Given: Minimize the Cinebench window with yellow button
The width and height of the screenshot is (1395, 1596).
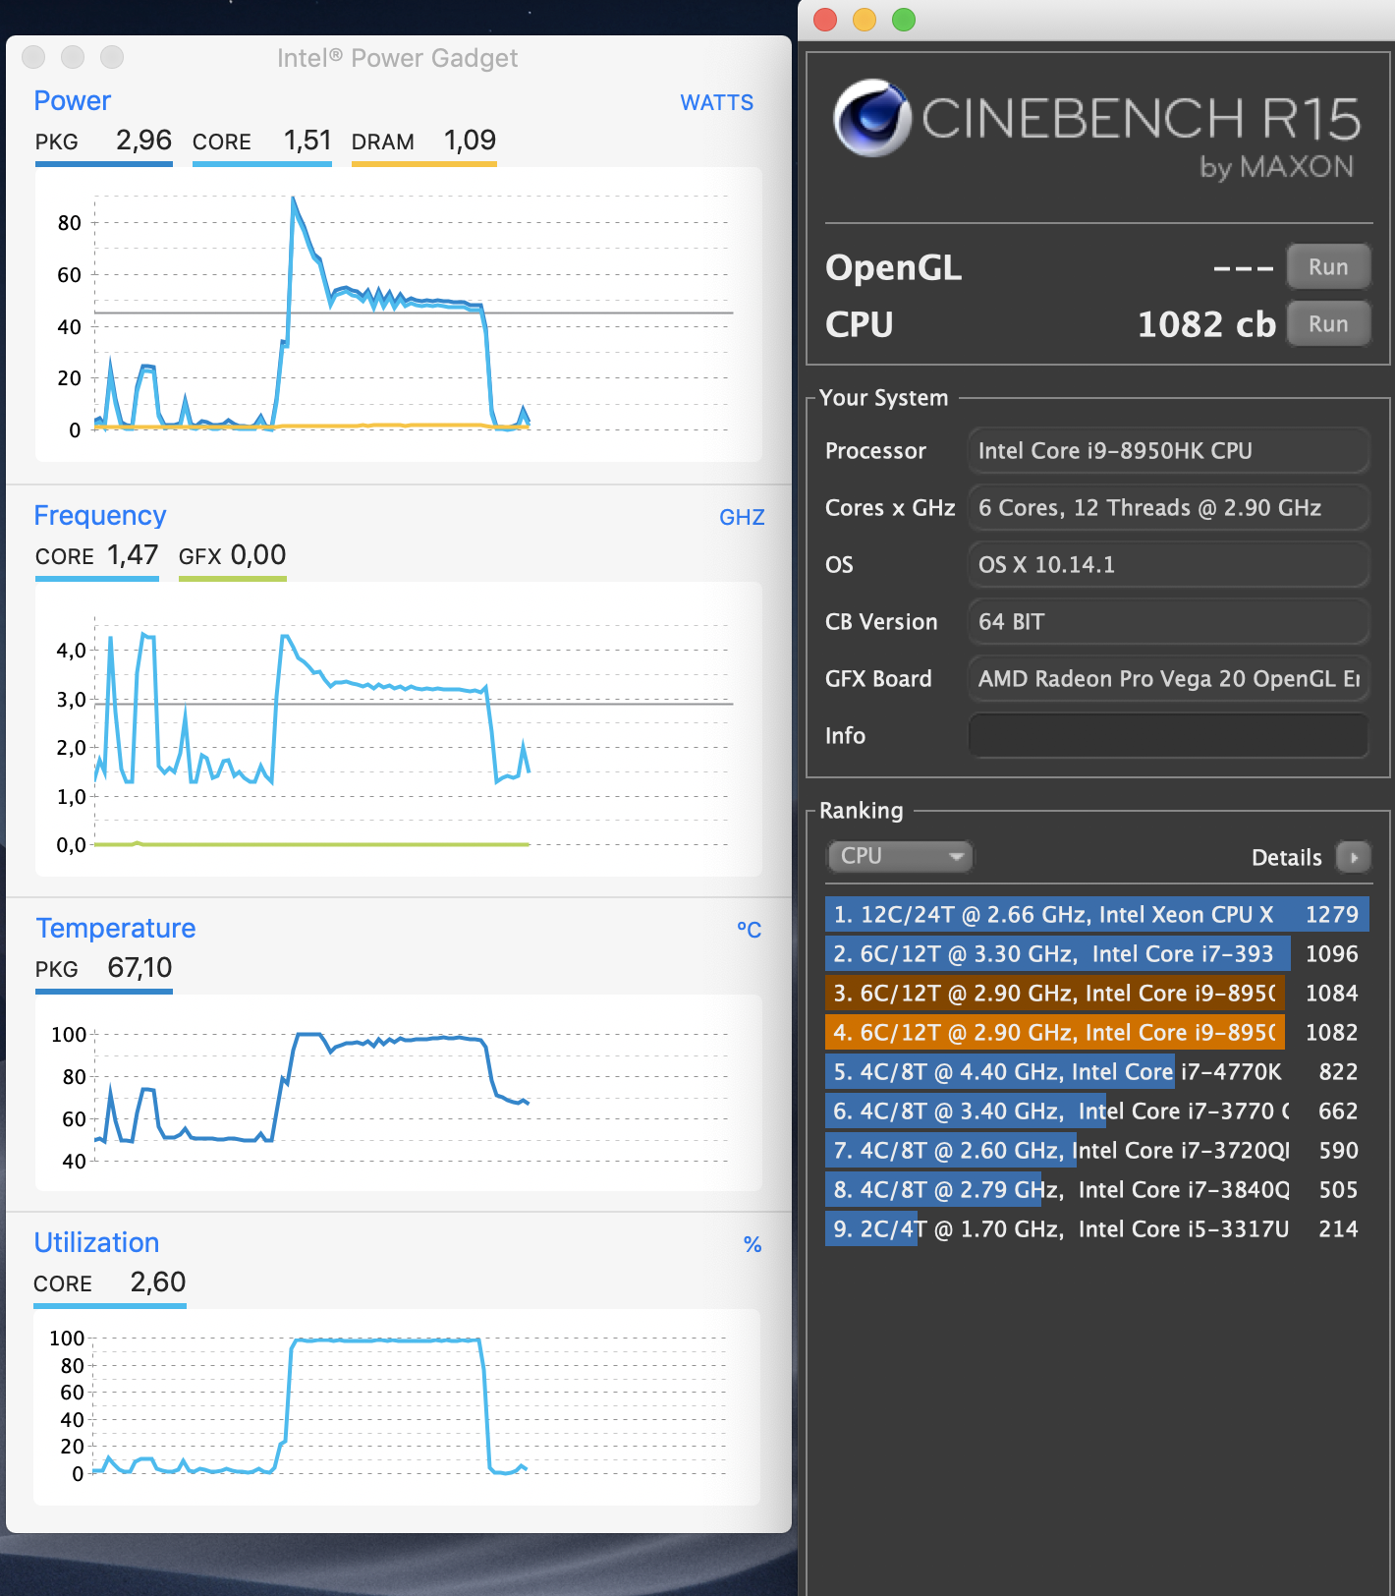Looking at the screenshot, I should (865, 20).
